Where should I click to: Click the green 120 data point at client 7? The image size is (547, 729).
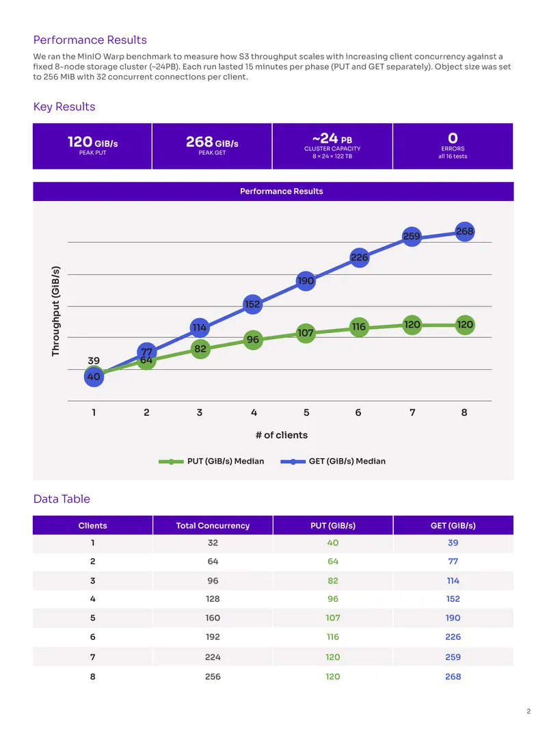coord(412,325)
